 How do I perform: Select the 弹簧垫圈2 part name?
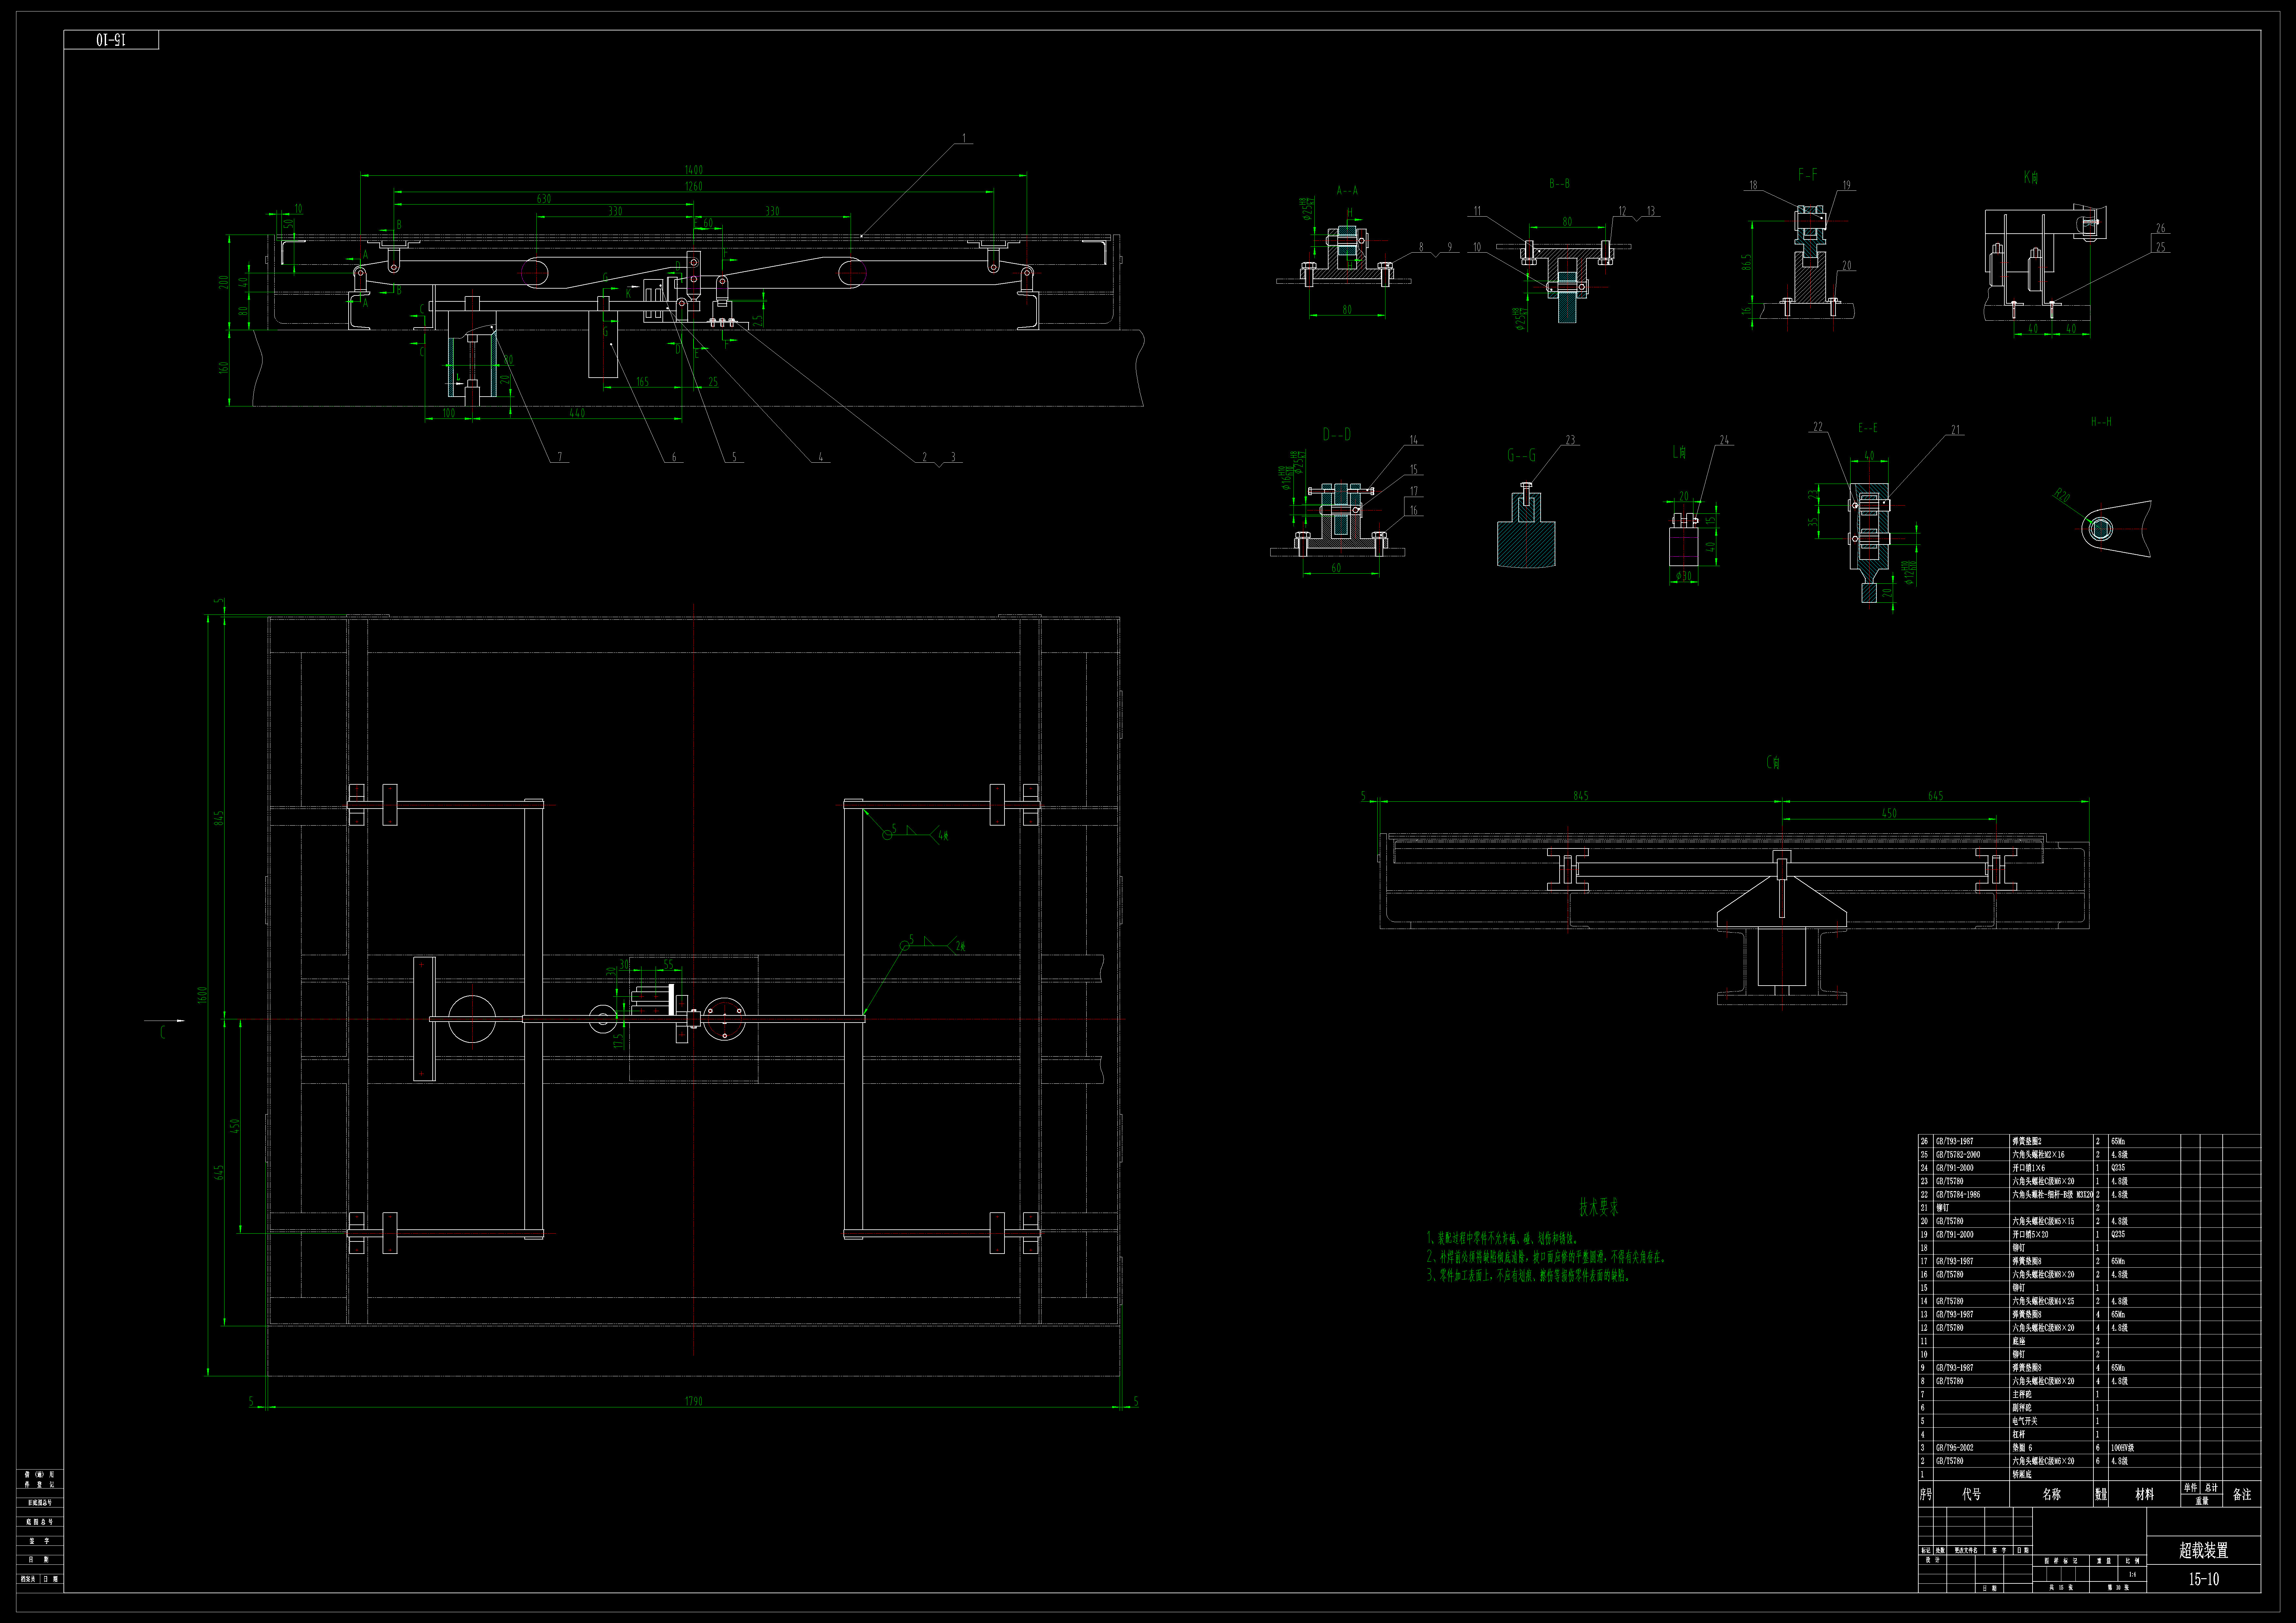pyautogui.click(x=2027, y=1141)
